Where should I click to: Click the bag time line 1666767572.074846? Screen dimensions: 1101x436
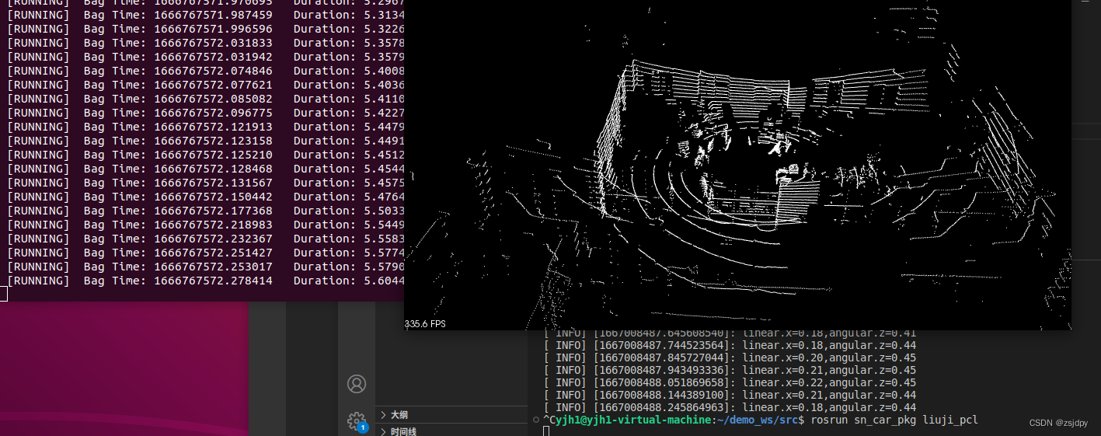205,71
